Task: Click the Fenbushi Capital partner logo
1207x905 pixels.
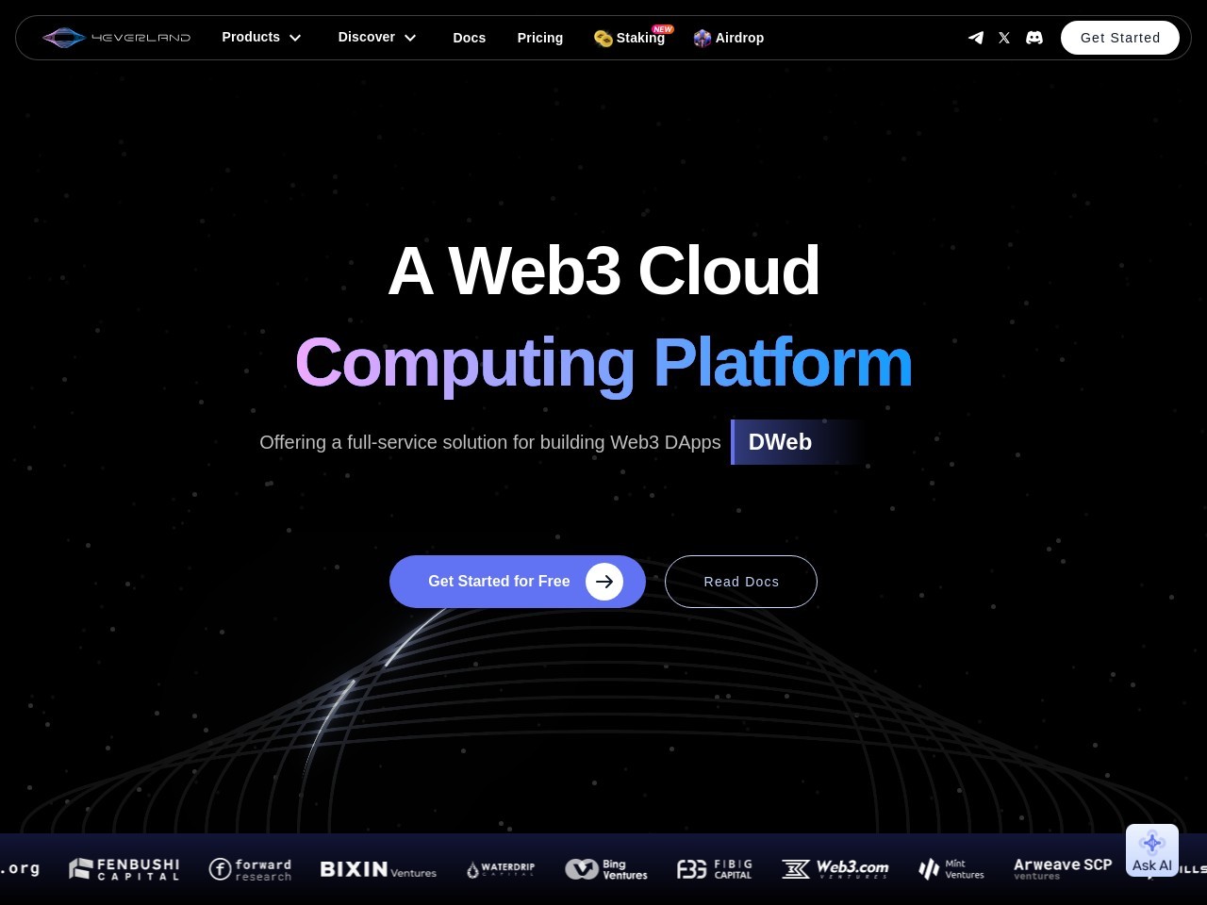Action: (124, 868)
